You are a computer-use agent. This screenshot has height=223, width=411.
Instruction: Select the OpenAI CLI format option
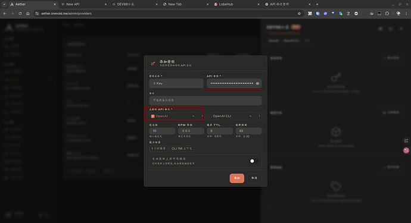pyautogui.click(x=222, y=116)
